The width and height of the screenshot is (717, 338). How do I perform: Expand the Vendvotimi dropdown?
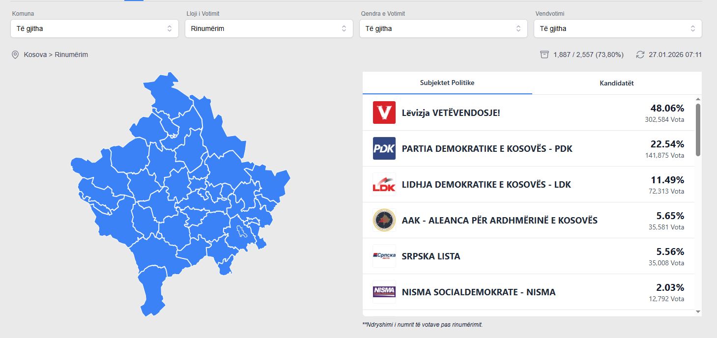618,28
